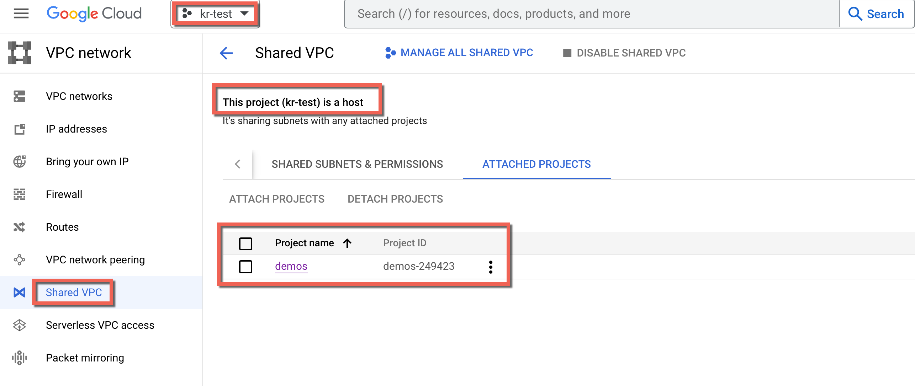Image resolution: width=915 pixels, height=386 pixels.
Task: Click the Search button with magnifier
Action: point(876,14)
